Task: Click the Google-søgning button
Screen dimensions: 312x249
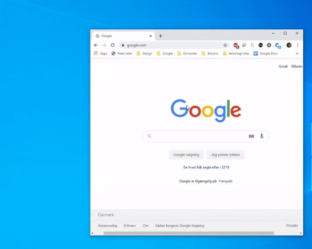Action: point(186,154)
